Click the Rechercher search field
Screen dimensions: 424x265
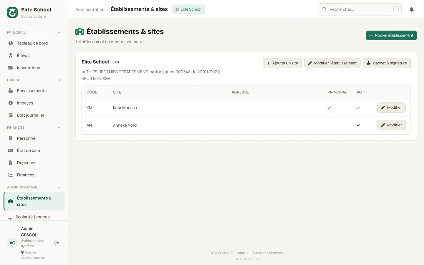pos(360,9)
